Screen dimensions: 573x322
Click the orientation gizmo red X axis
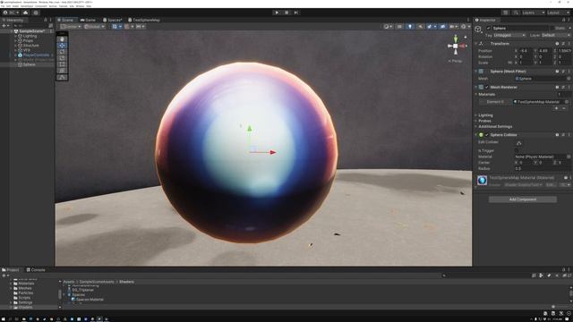coord(463,46)
